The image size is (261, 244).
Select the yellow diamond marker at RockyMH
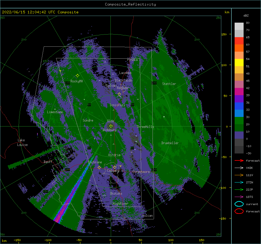[x=77, y=76]
